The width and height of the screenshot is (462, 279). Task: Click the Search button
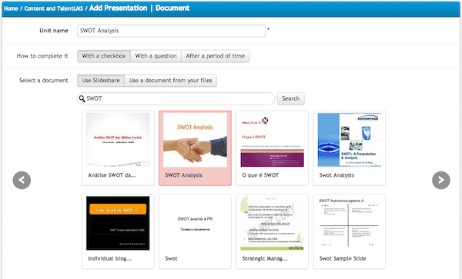[x=291, y=99]
